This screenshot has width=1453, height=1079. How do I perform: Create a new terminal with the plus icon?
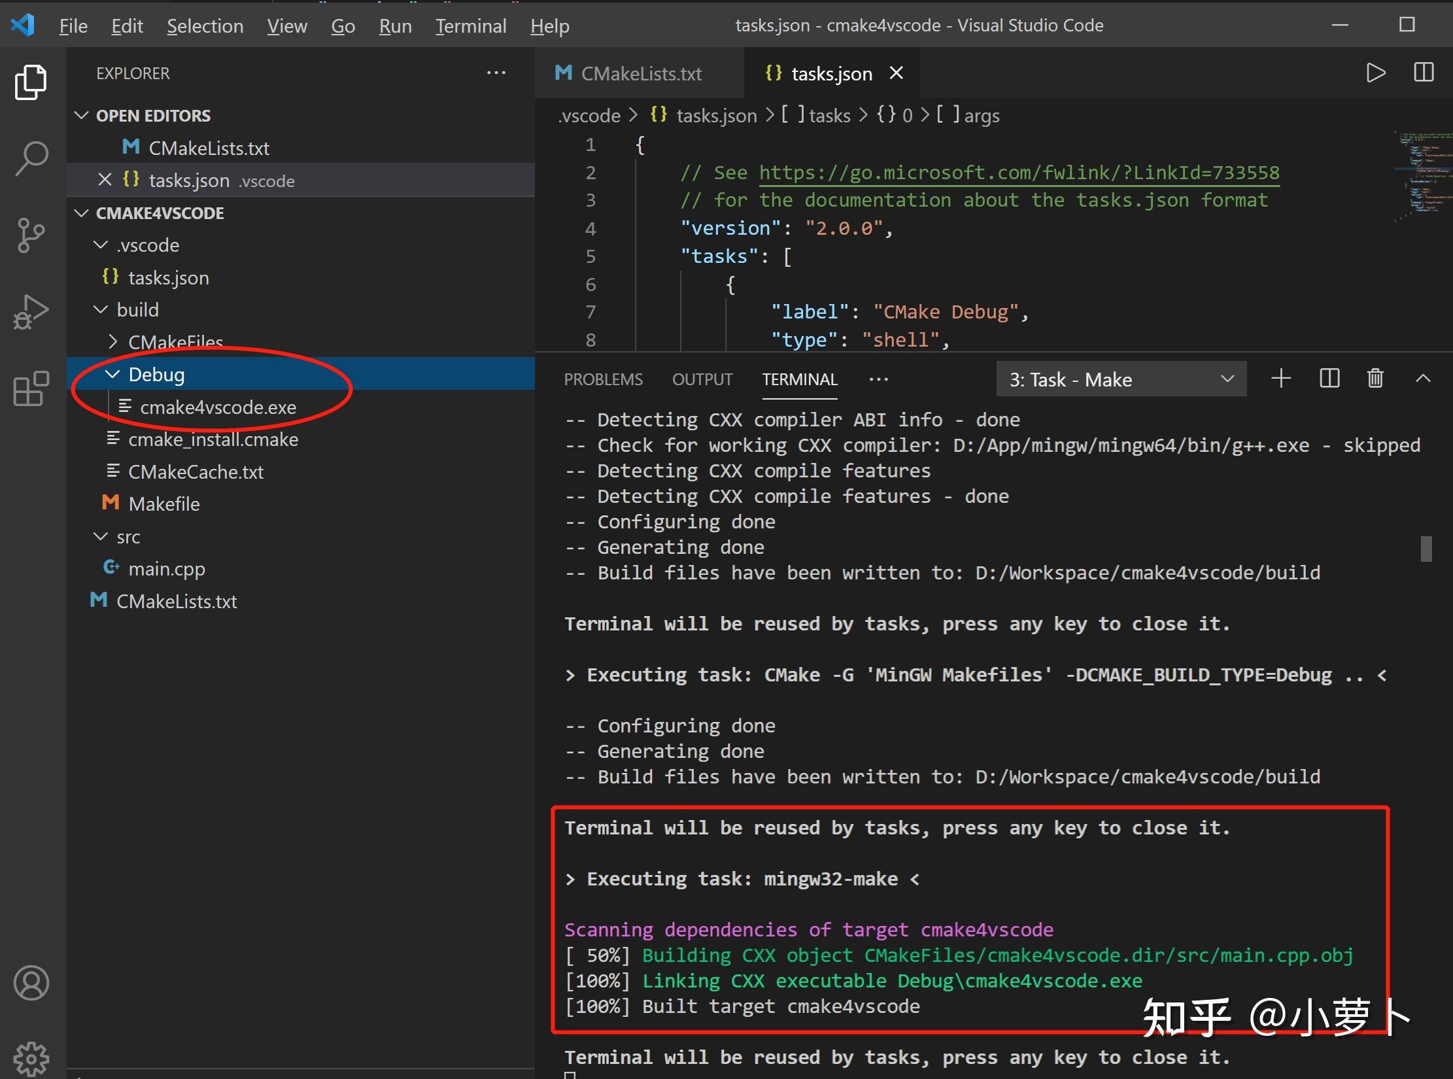pos(1281,378)
